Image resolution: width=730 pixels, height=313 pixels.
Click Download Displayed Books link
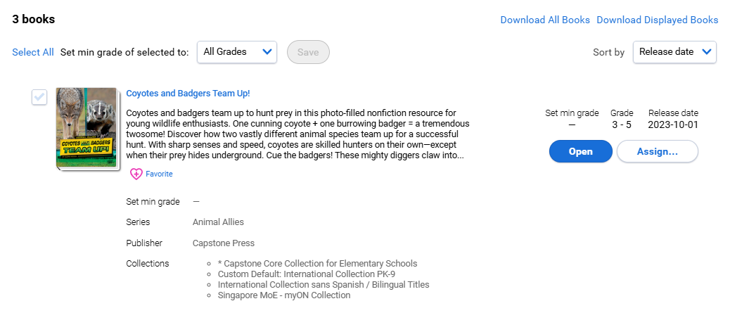tap(658, 20)
